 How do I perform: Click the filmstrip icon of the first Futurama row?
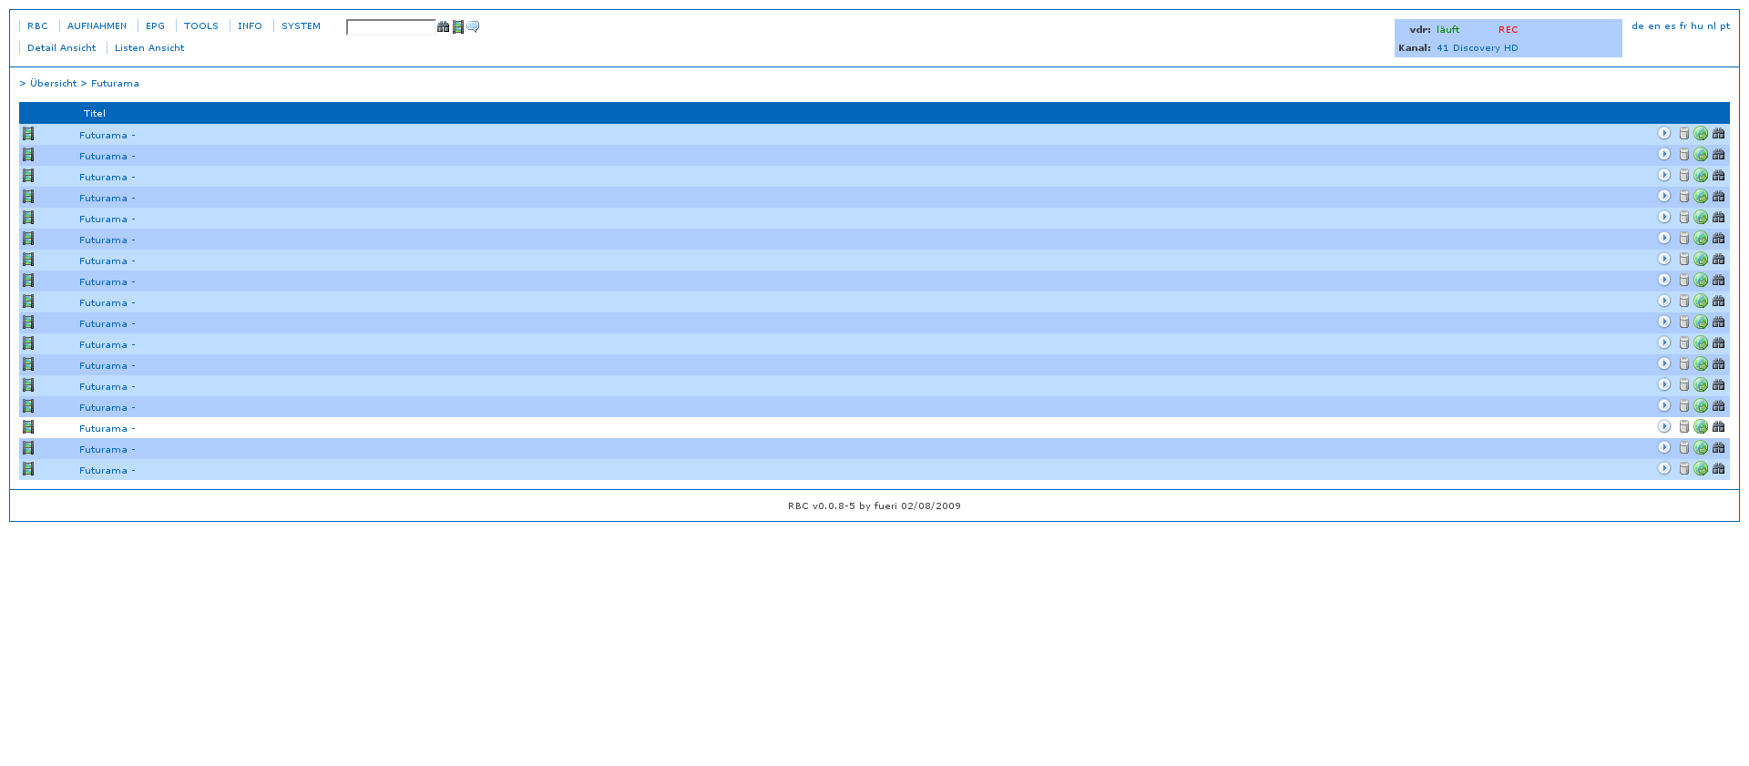click(x=28, y=134)
